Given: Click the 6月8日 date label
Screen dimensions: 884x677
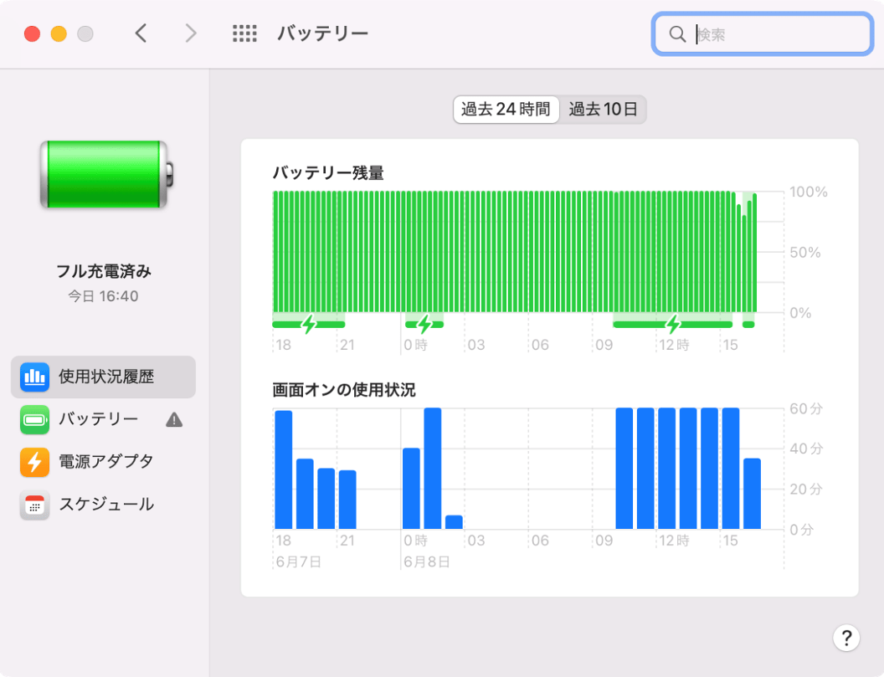Looking at the screenshot, I should tap(427, 562).
